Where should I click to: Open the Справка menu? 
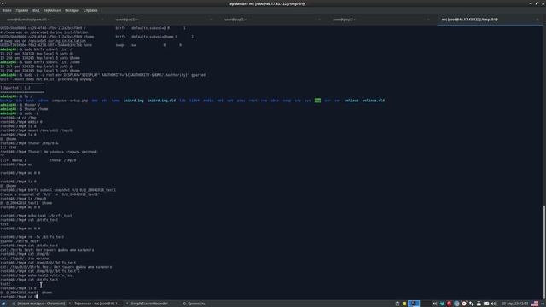coord(90,10)
